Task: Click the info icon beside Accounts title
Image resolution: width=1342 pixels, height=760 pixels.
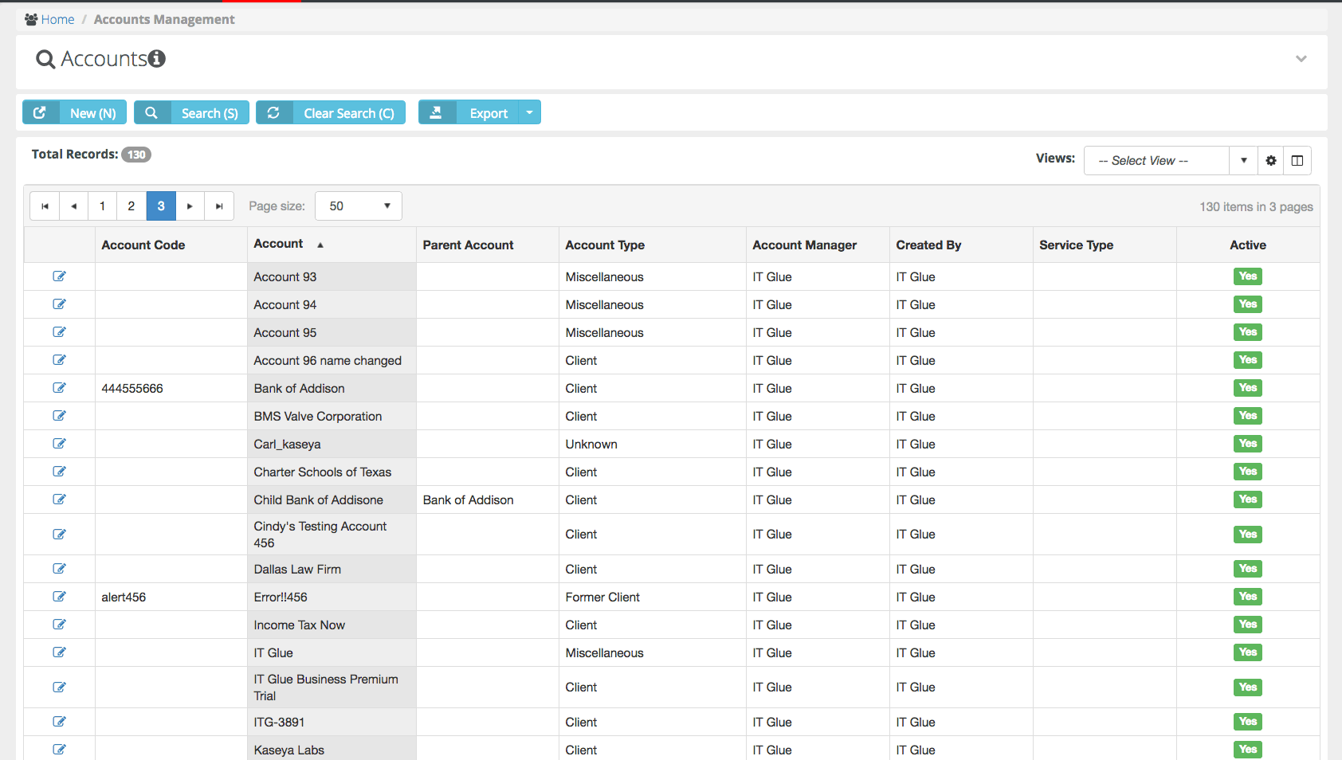Action: click(x=157, y=58)
